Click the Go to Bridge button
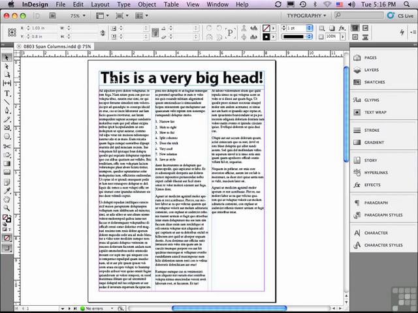 (x=53, y=16)
